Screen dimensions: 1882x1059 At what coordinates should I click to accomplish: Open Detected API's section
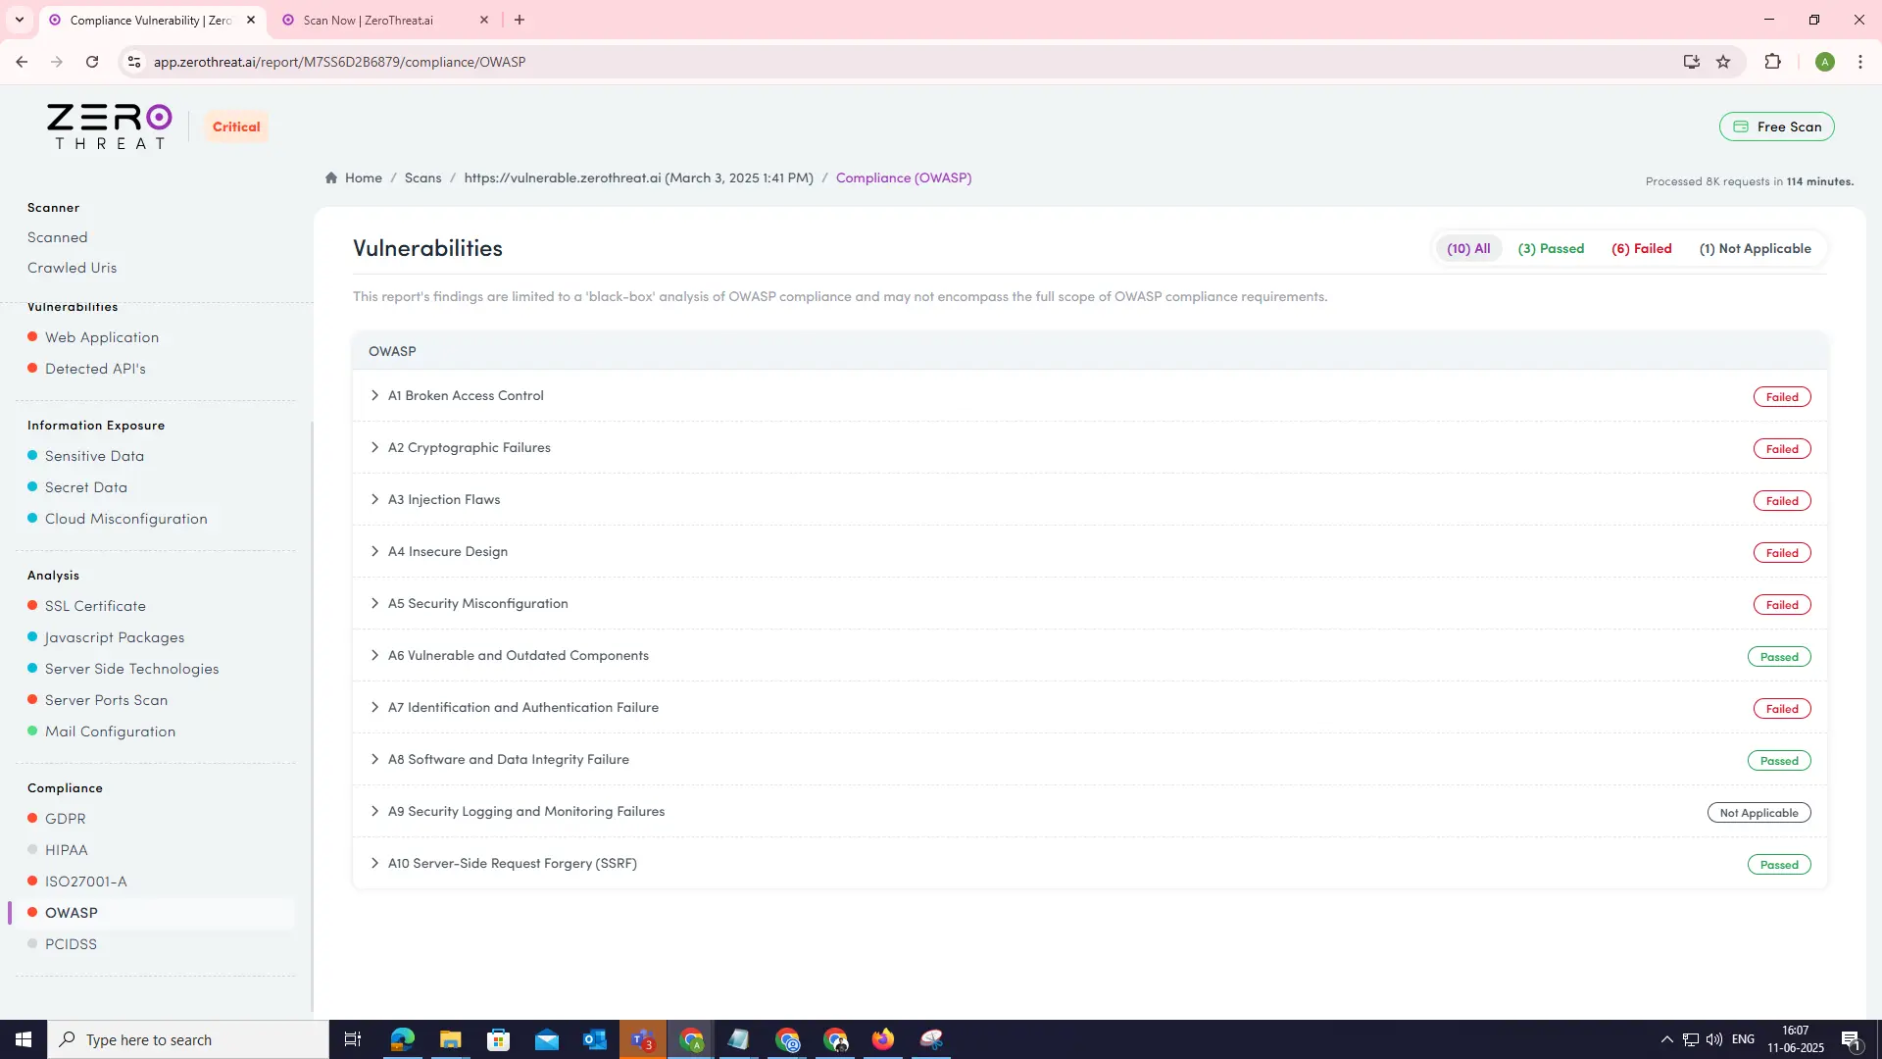point(95,369)
